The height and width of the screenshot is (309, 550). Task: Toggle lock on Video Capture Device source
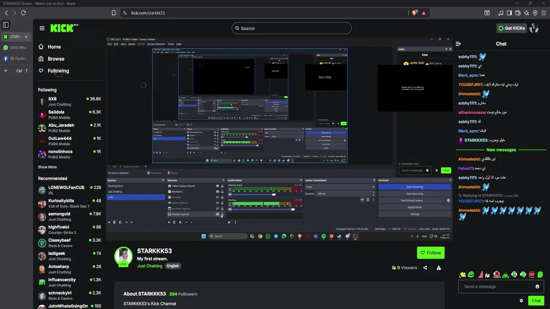[x=222, y=186]
